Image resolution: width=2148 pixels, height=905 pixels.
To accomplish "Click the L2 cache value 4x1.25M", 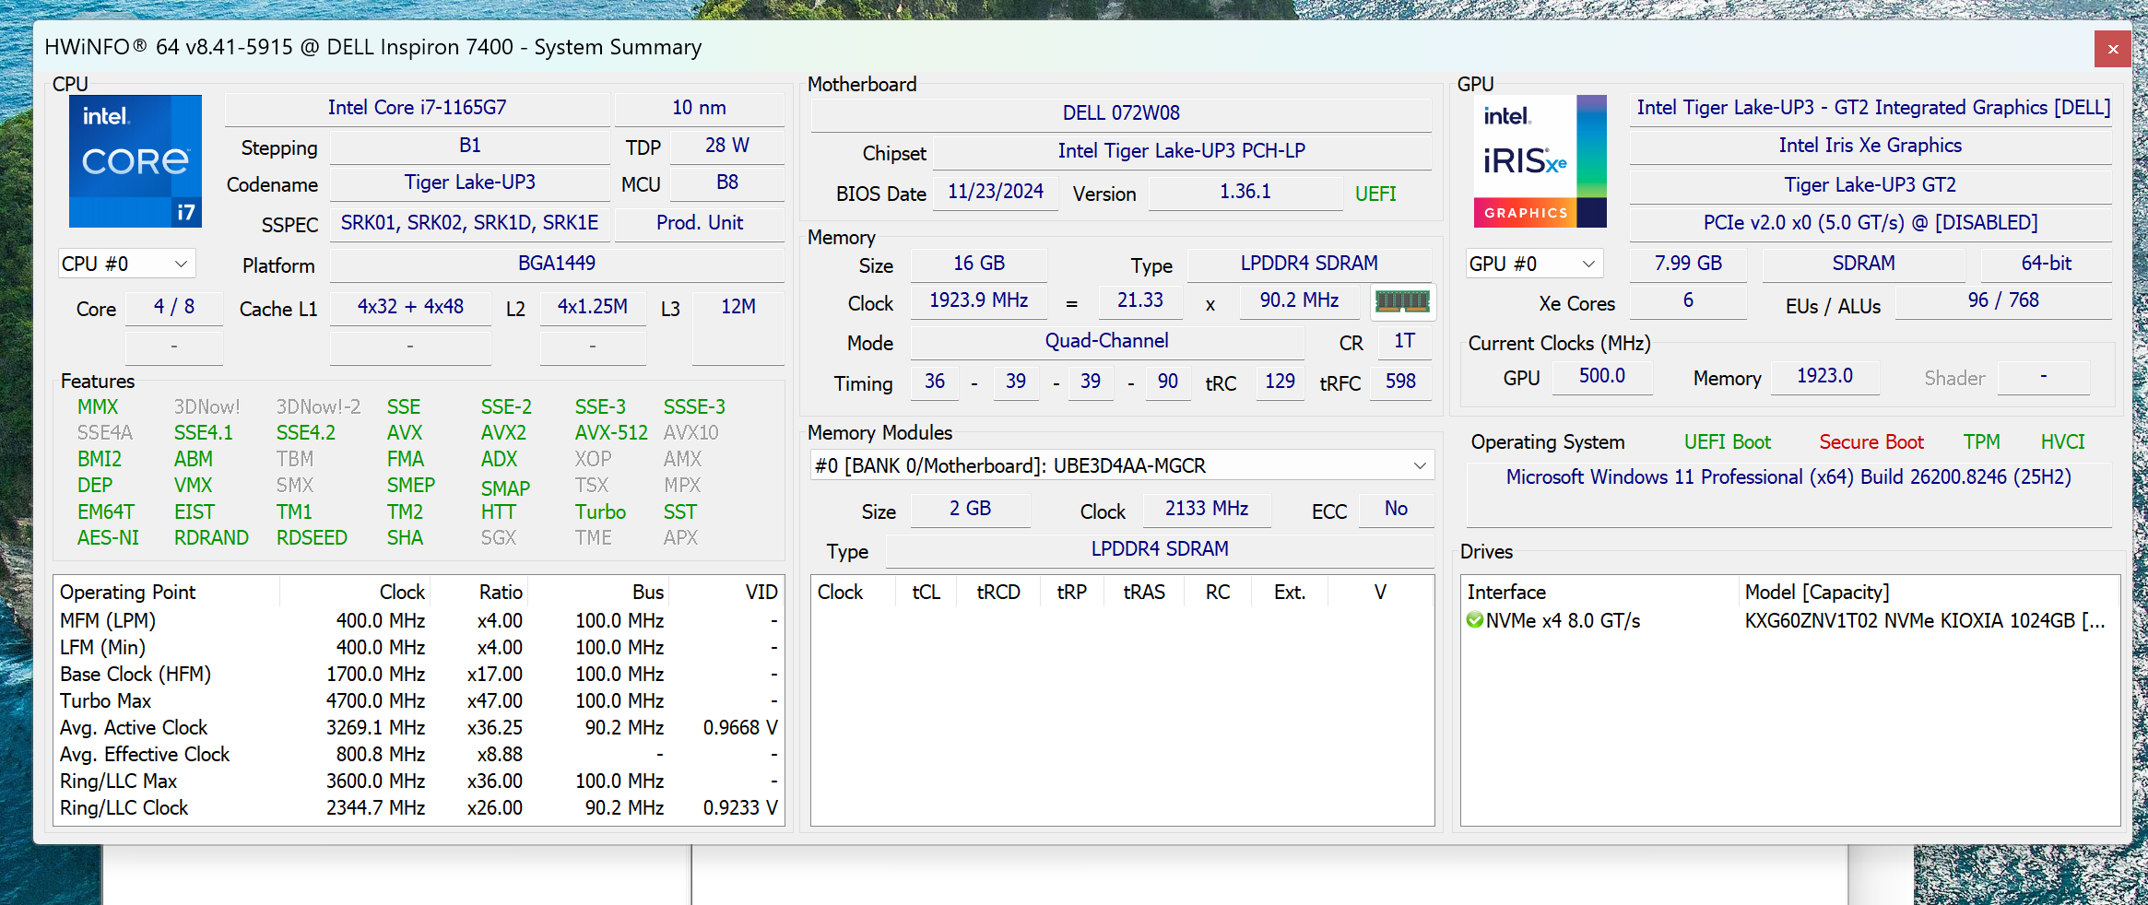I will (593, 307).
